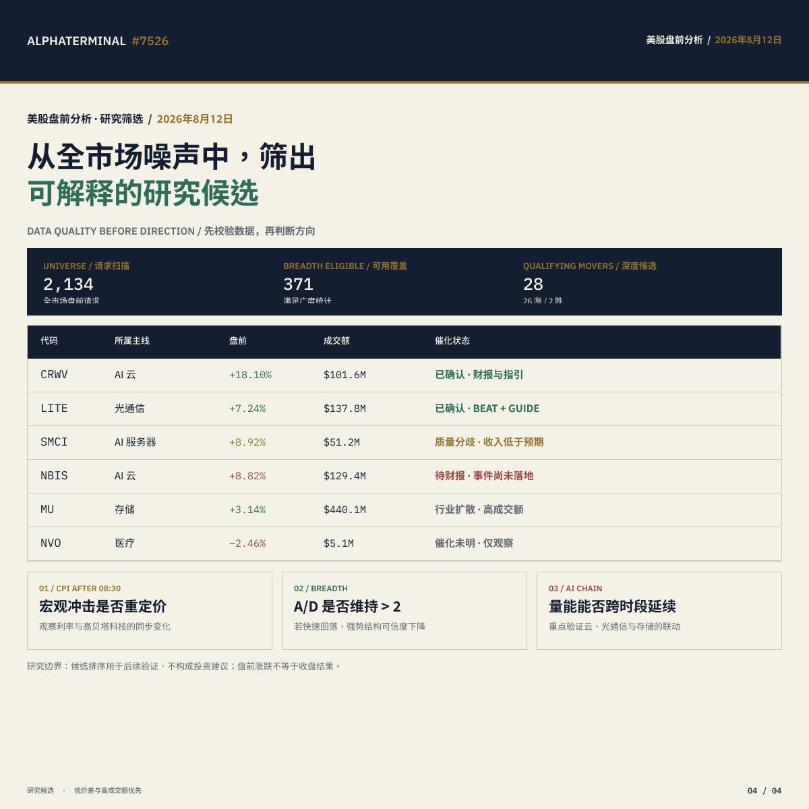Click the CRWV ticker cell
The width and height of the screenshot is (809, 809).
[x=54, y=375]
